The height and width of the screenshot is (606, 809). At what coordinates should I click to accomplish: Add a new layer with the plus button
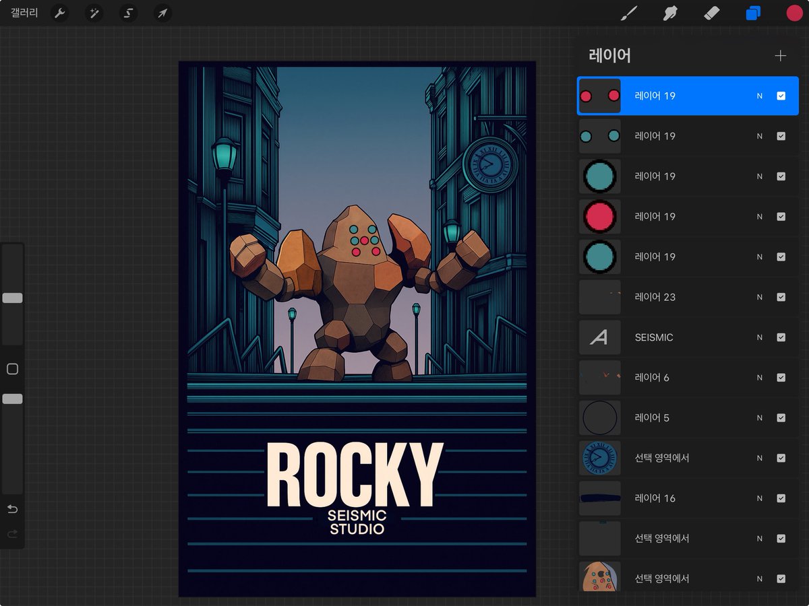(x=781, y=56)
